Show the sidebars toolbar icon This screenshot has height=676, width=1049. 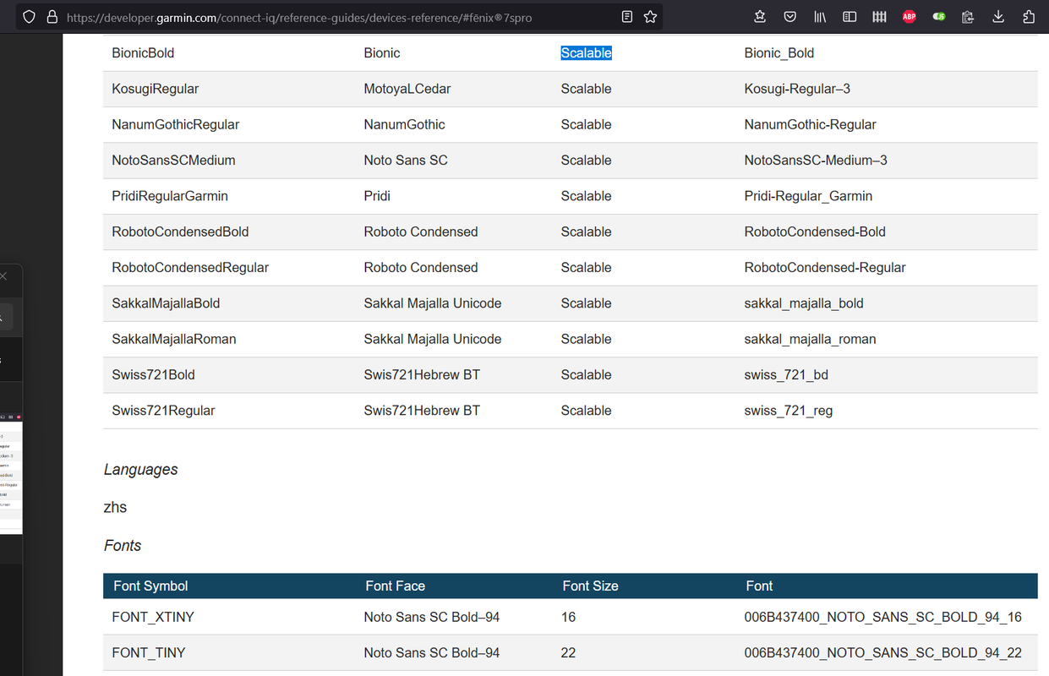pyautogui.click(x=850, y=16)
